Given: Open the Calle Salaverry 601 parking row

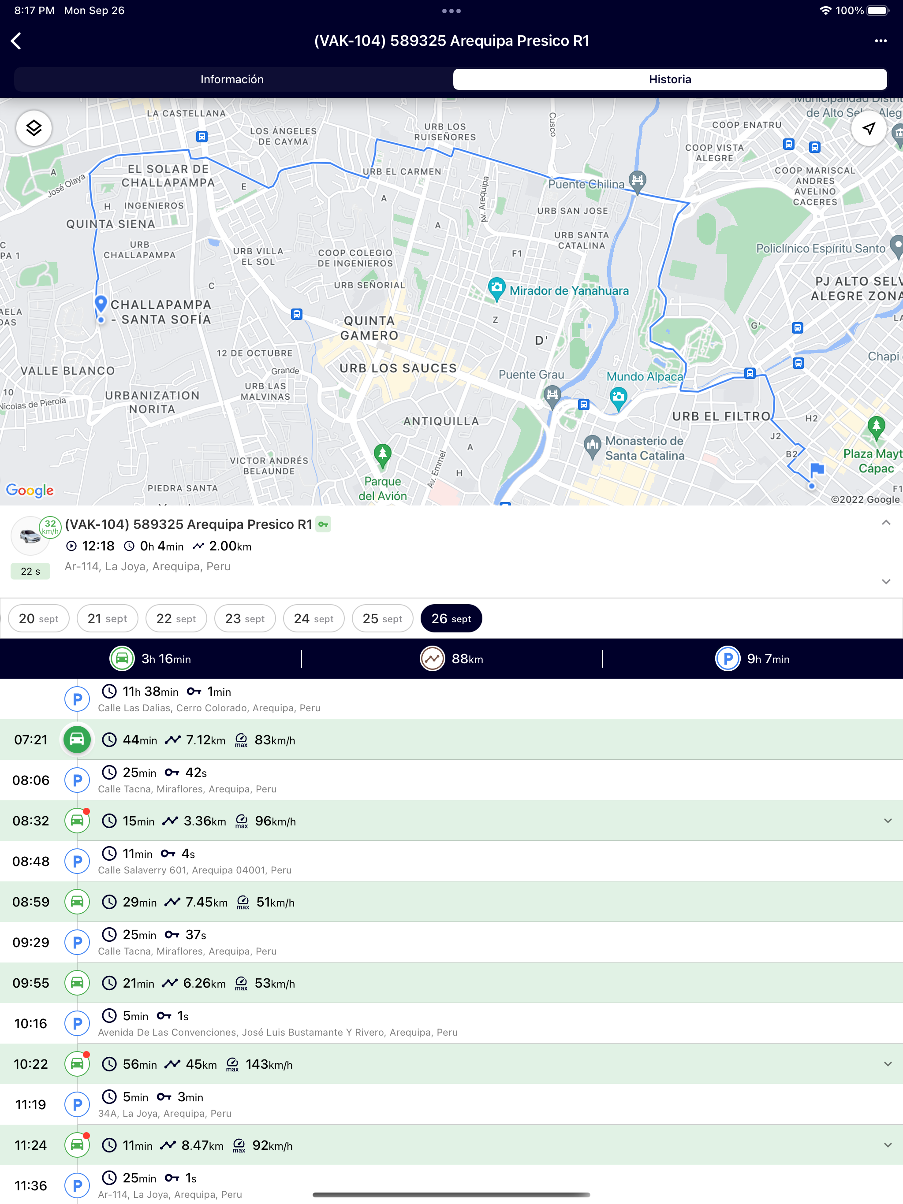Looking at the screenshot, I should pos(451,862).
